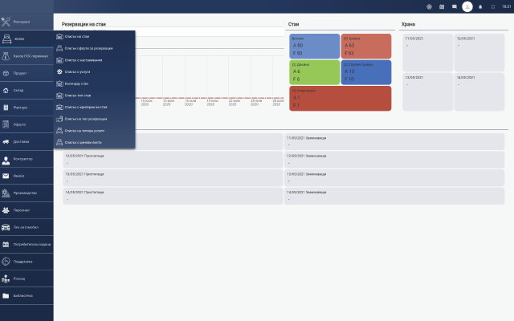Click the green Двойна room tile
This screenshot has height=321, width=514.
point(314,71)
